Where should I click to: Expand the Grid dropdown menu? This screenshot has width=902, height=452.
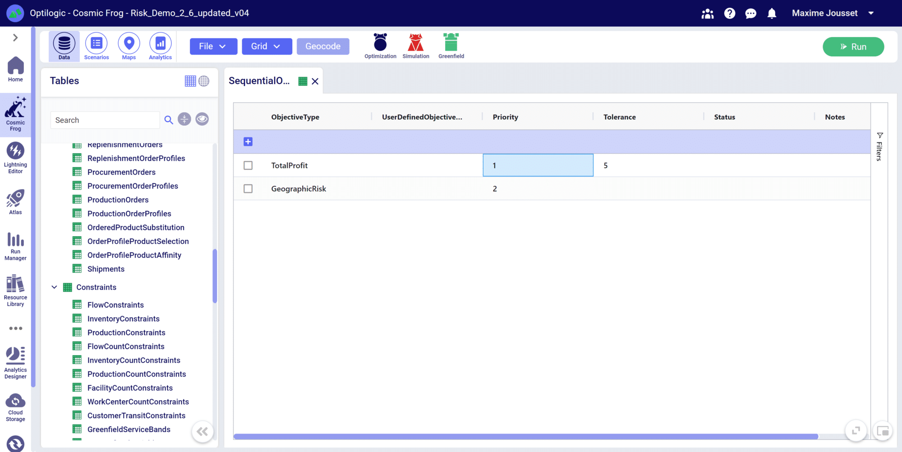point(267,46)
